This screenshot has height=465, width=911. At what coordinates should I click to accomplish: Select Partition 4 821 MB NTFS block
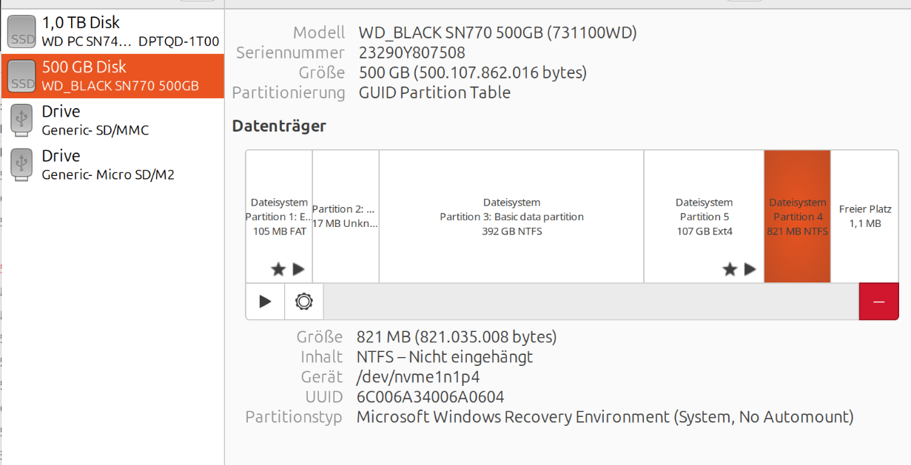797,217
